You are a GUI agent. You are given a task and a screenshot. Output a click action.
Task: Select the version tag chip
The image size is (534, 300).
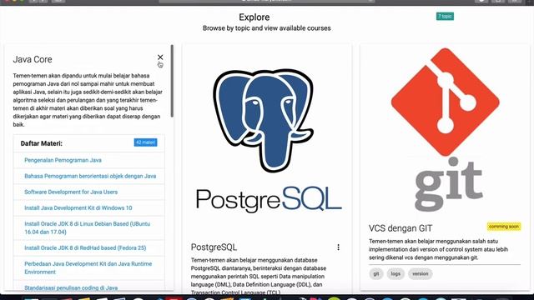(421, 274)
